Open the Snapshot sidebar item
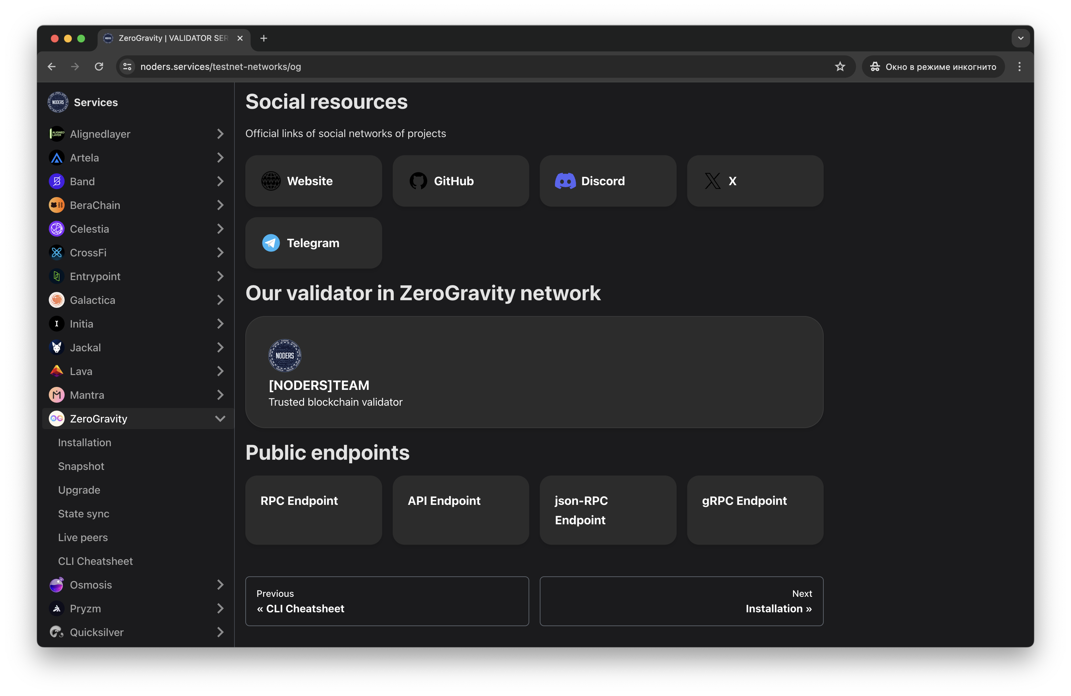The height and width of the screenshot is (696, 1071). [x=81, y=467]
